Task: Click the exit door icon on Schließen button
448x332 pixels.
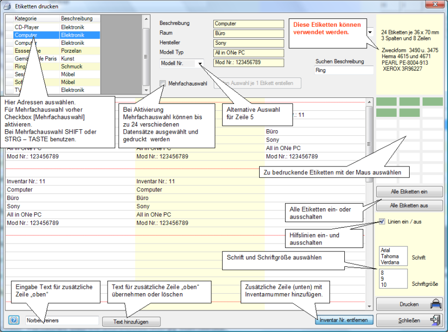Action: coord(434,320)
